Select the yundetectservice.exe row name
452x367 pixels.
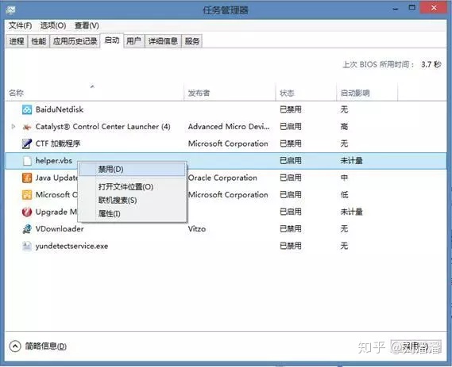click(71, 247)
